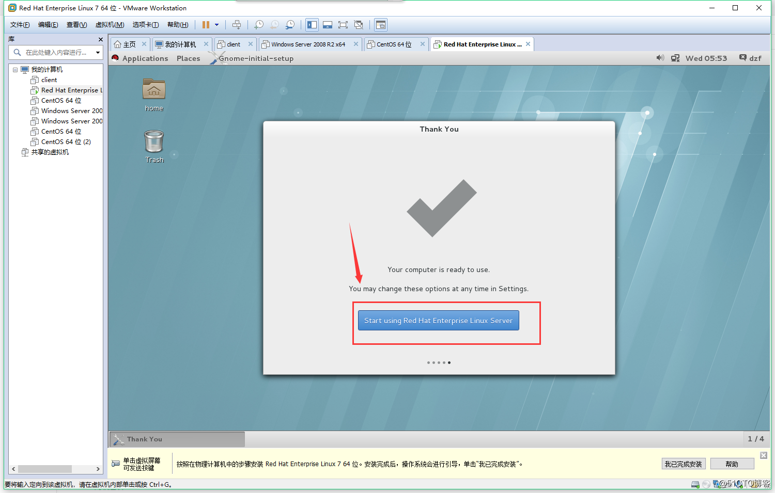Screen dimensions: 775x493
Task: Open the 文件(F) menu
Action: click(20, 25)
